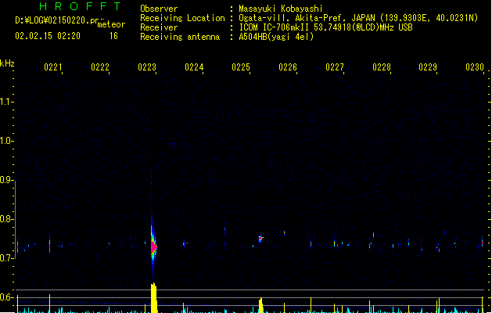Click time marker 0227

click(x=335, y=67)
